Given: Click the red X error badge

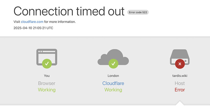Looking at the screenshot, I should point(180,64).
